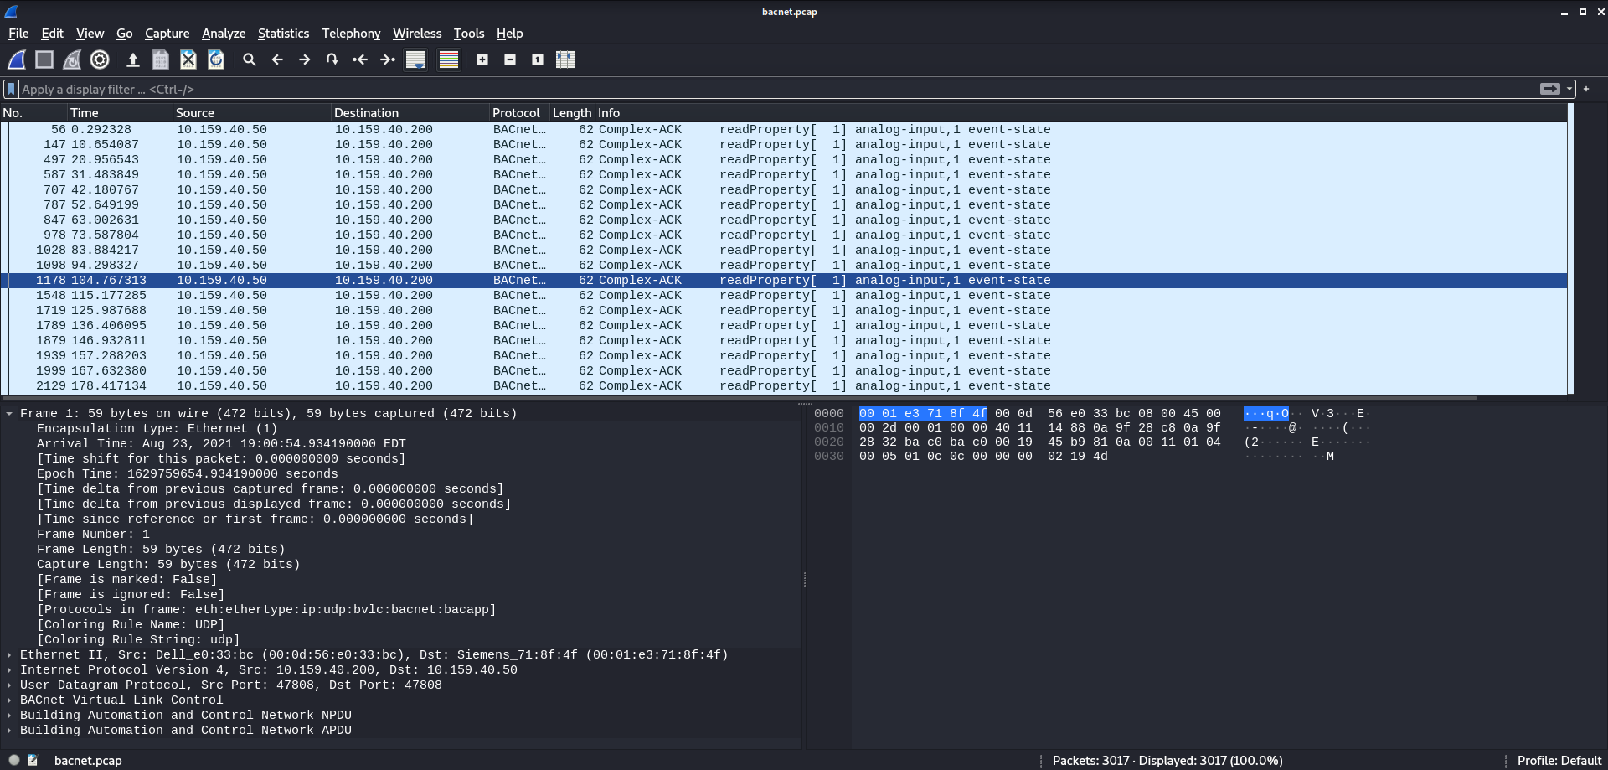This screenshot has height=770, width=1608.
Task: Select the Arrival Time detail line
Action: [x=221, y=443]
